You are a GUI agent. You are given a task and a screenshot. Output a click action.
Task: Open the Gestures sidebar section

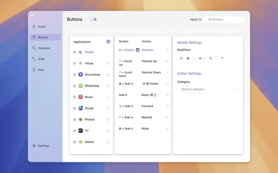(x=45, y=48)
